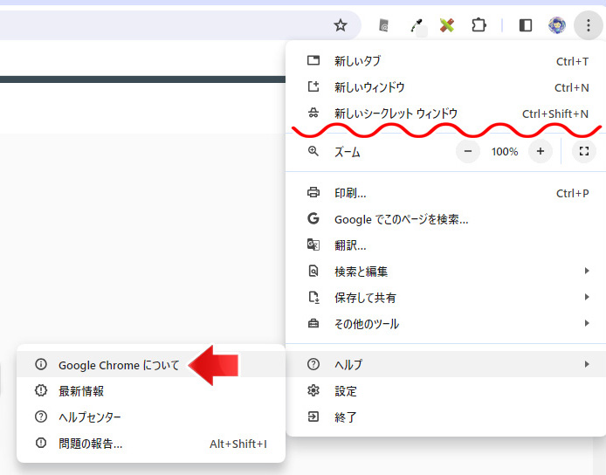The width and height of the screenshot is (606, 475).
Task: Click the three-dot Chrome menu button
Action: point(589,25)
